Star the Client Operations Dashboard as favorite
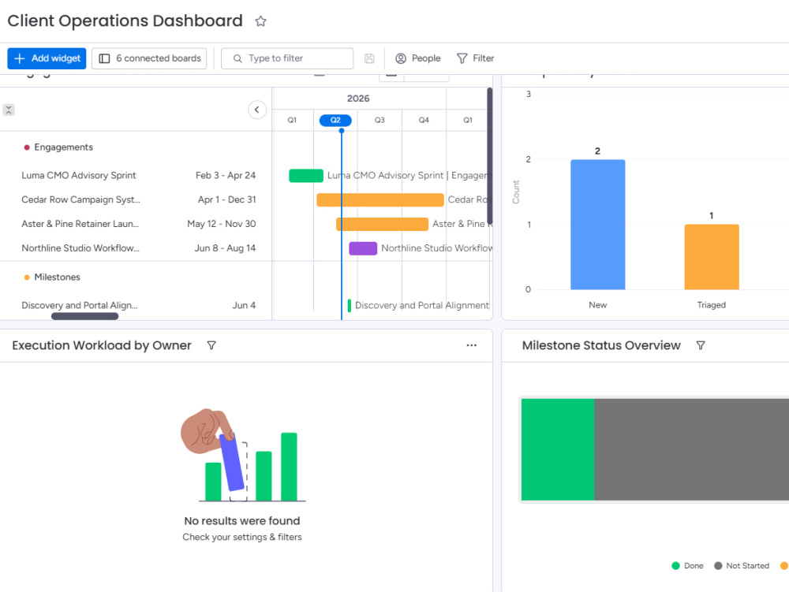The width and height of the screenshot is (789, 592). pyautogui.click(x=260, y=21)
